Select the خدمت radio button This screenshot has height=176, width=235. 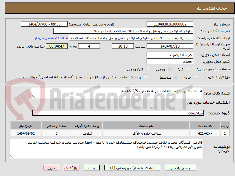[170, 69]
